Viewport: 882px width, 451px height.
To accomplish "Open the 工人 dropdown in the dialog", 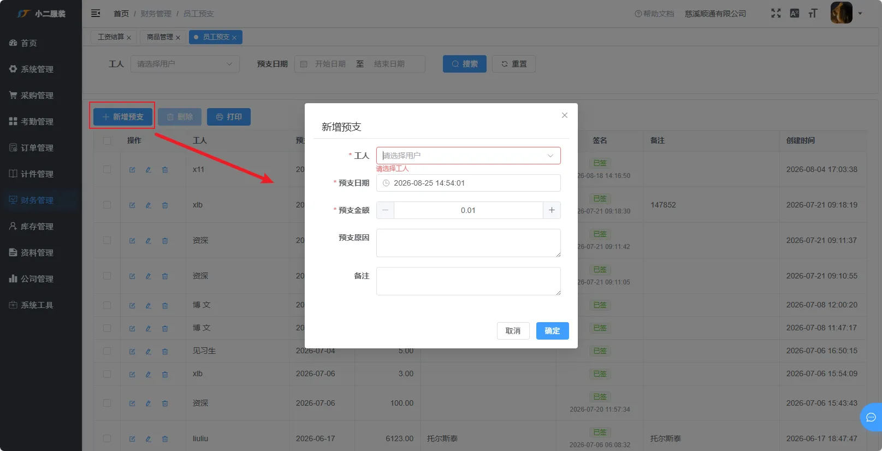I will tap(469, 156).
